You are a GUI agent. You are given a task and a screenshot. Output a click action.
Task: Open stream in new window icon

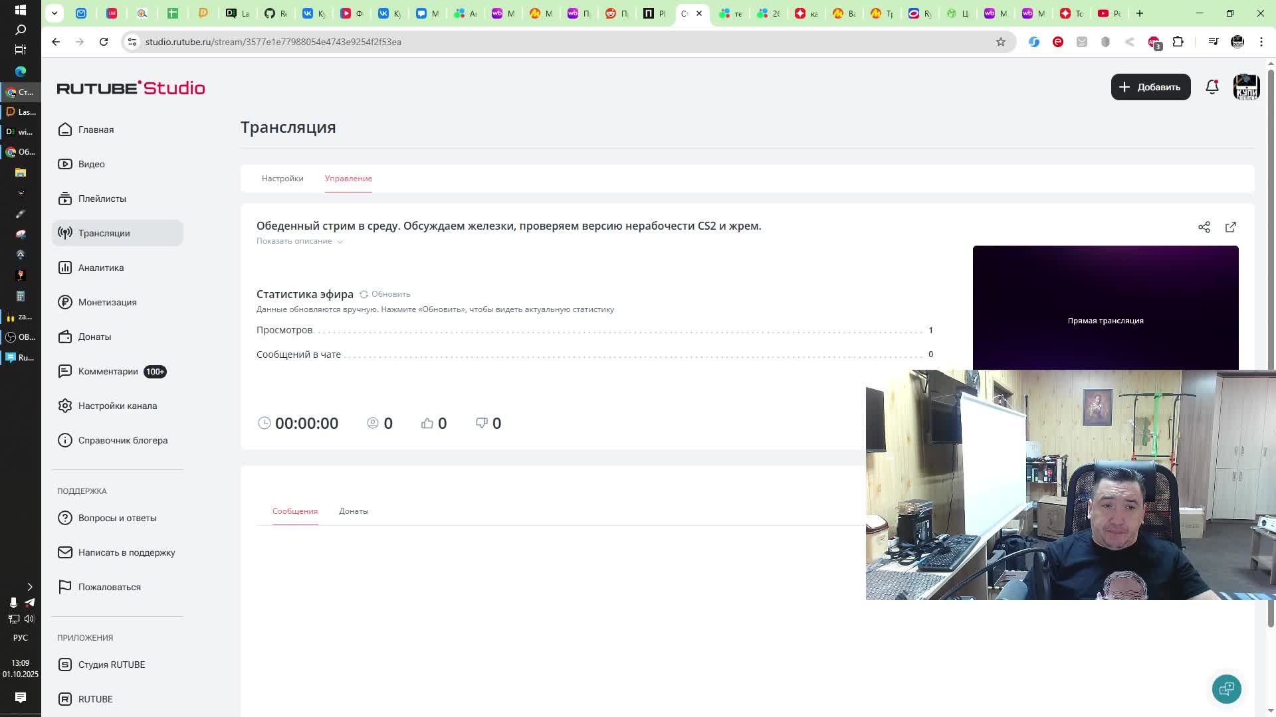[x=1230, y=227]
